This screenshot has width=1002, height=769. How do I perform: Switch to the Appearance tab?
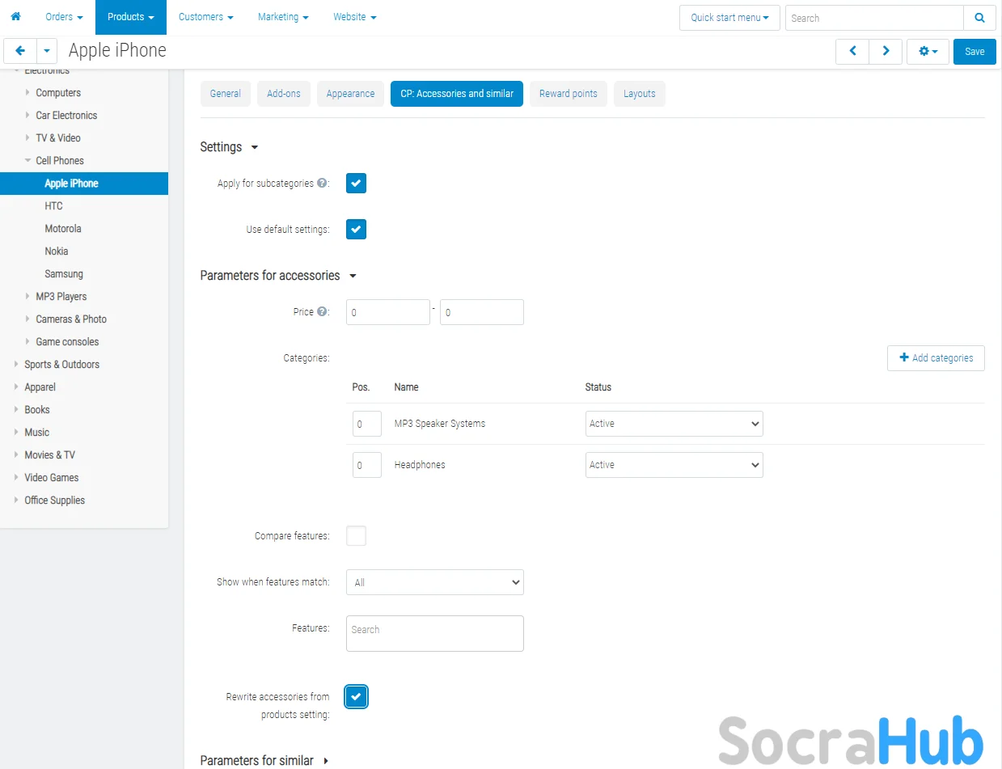click(x=350, y=94)
